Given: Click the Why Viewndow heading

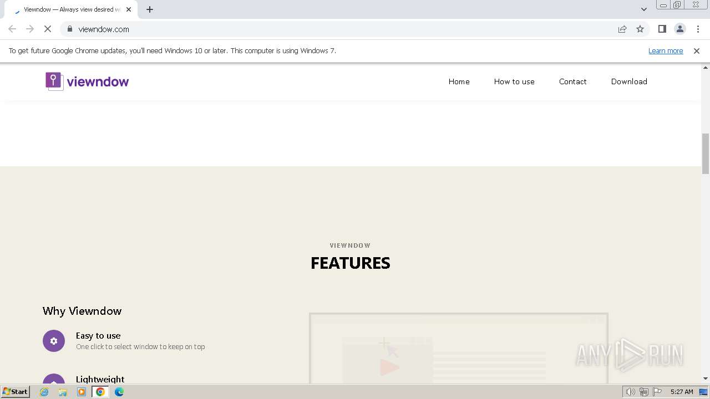Looking at the screenshot, I should coord(82,311).
